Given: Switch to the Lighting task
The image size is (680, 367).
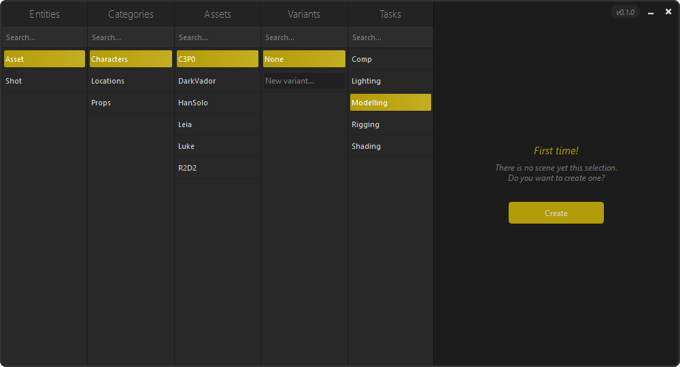Looking at the screenshot, I should [x=390, y=81].
